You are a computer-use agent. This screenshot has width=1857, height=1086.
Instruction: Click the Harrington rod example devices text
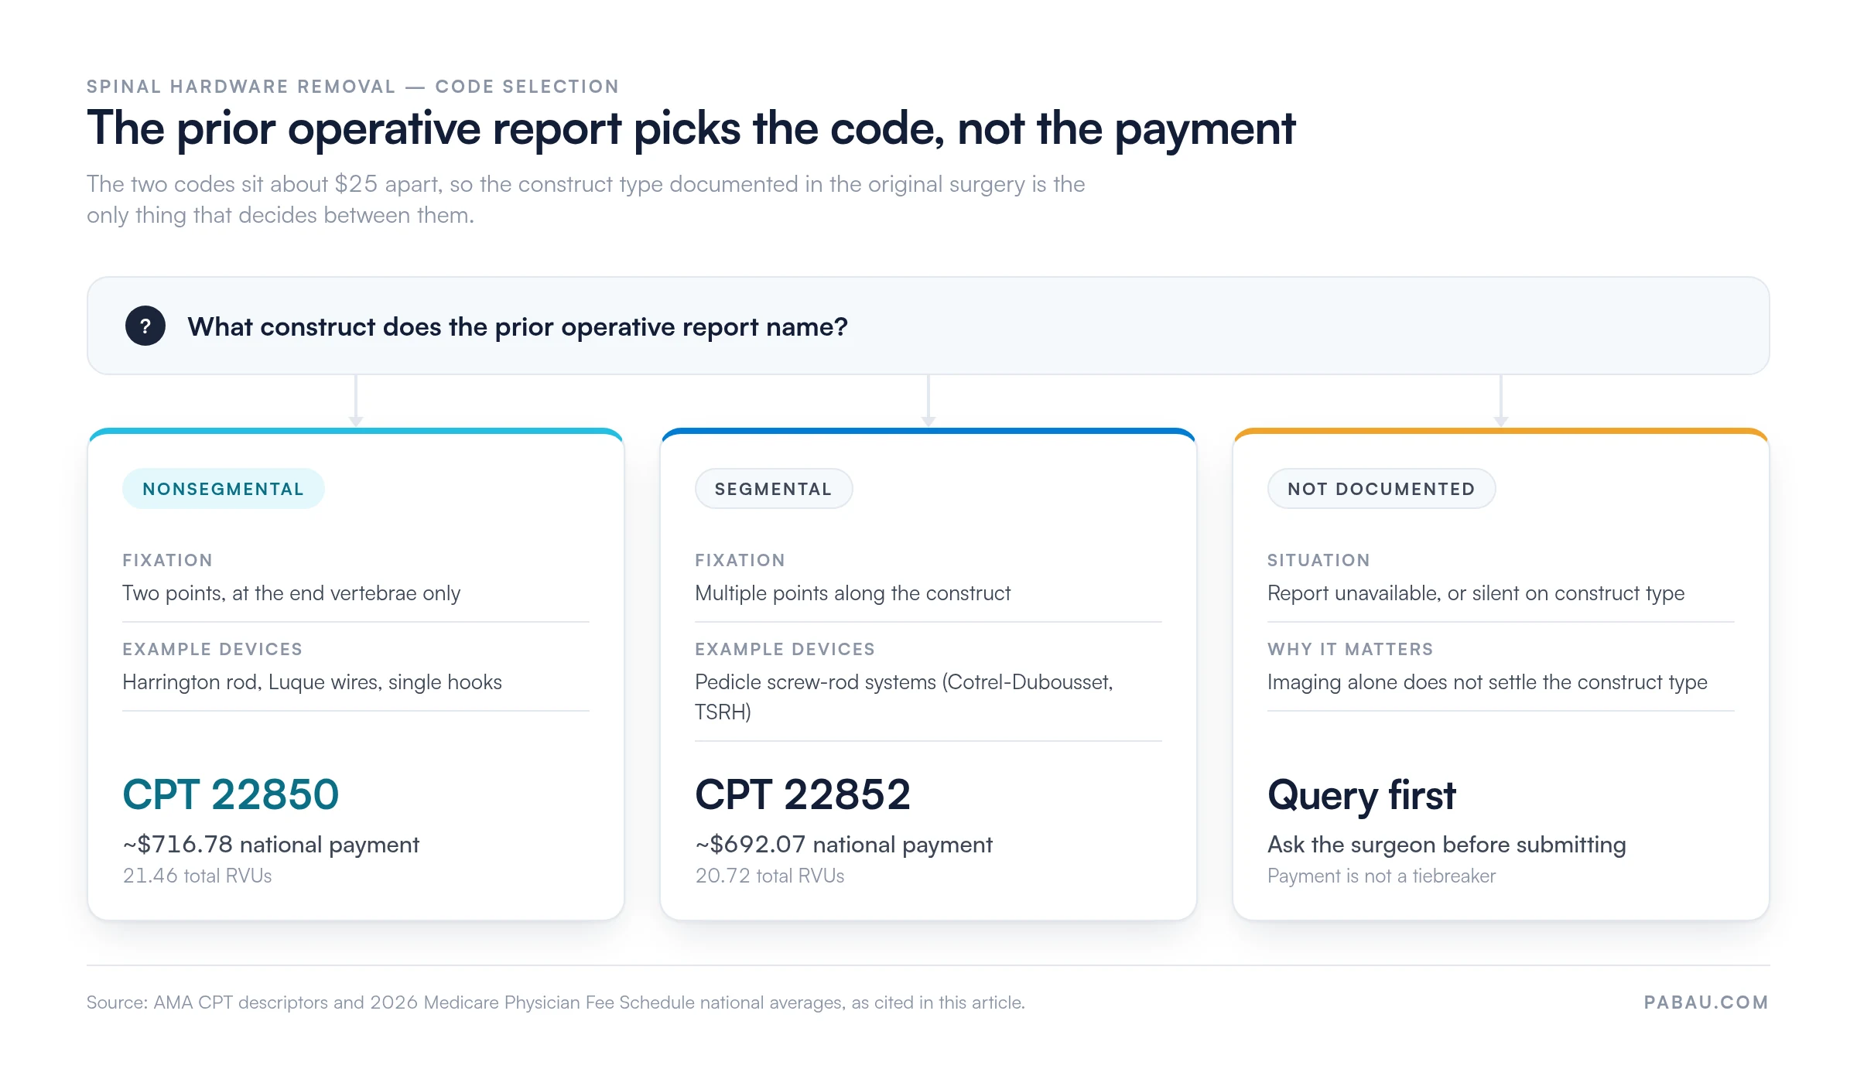pos(312,682)
